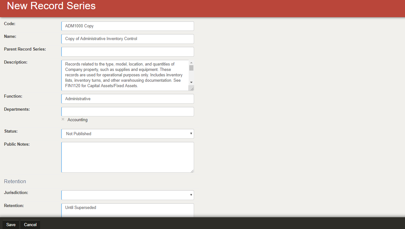Open the Status dropdown showing Not Published
Viewport: 405px width, 229px height.
[127, 134]
